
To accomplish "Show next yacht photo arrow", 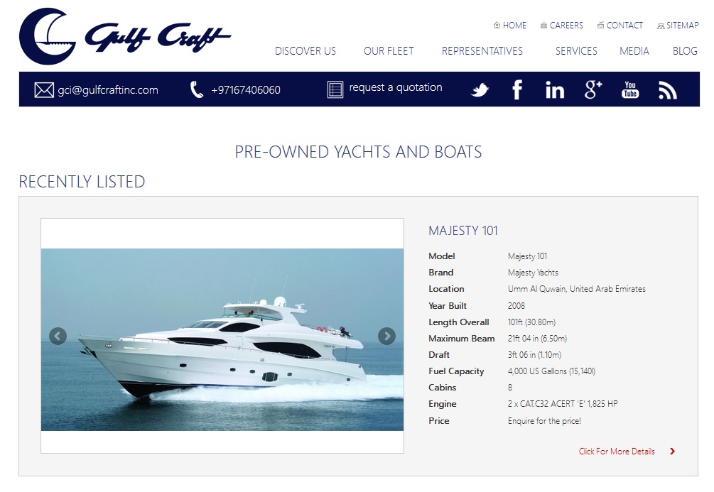I will (x=386, y=337).
